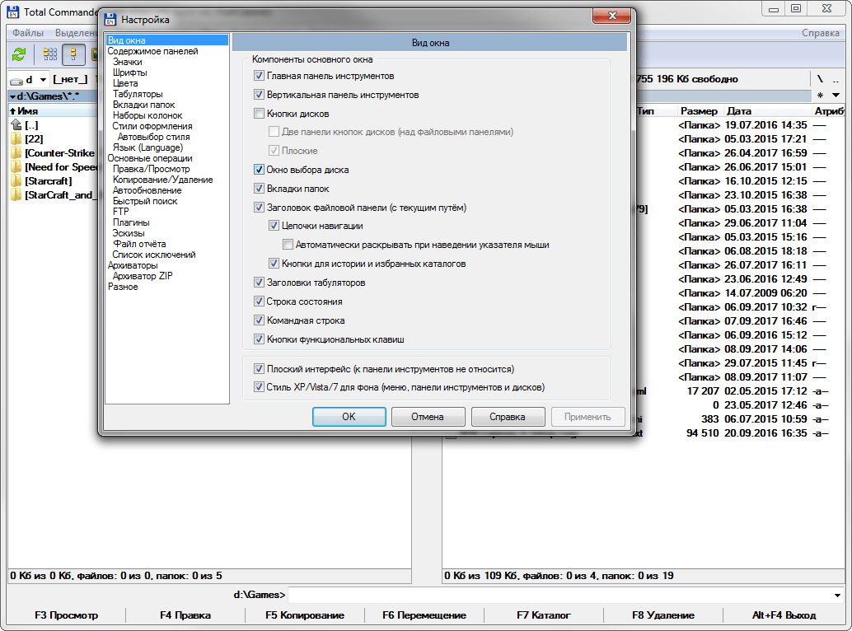Select the [Need for Speed folder icon
Viewport: 852px width, 631px height.
(16, 167)
